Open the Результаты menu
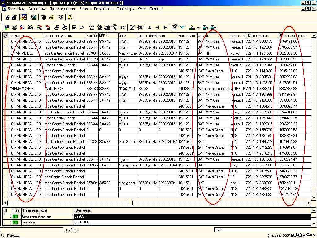Viewport: 317px width, 238px height. click(103, 9)
